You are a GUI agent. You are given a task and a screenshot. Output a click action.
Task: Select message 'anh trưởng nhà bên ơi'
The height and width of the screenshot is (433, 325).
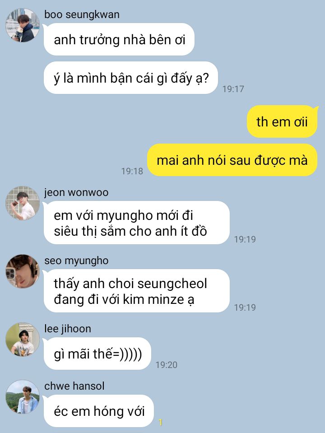(119, 39)
